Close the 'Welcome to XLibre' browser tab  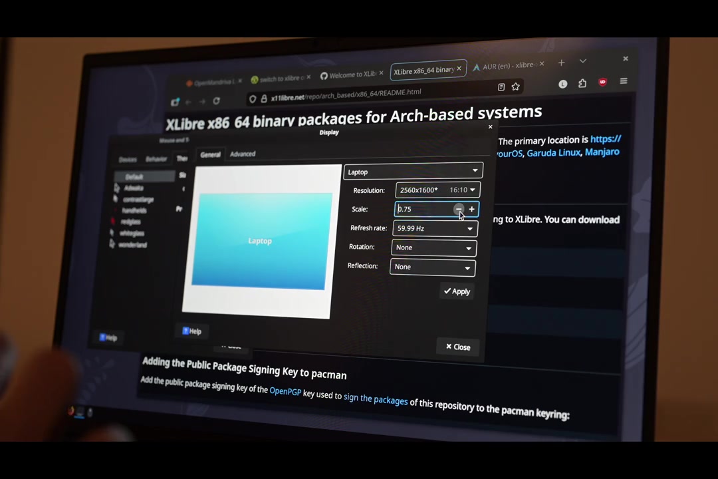coord(381,73)
